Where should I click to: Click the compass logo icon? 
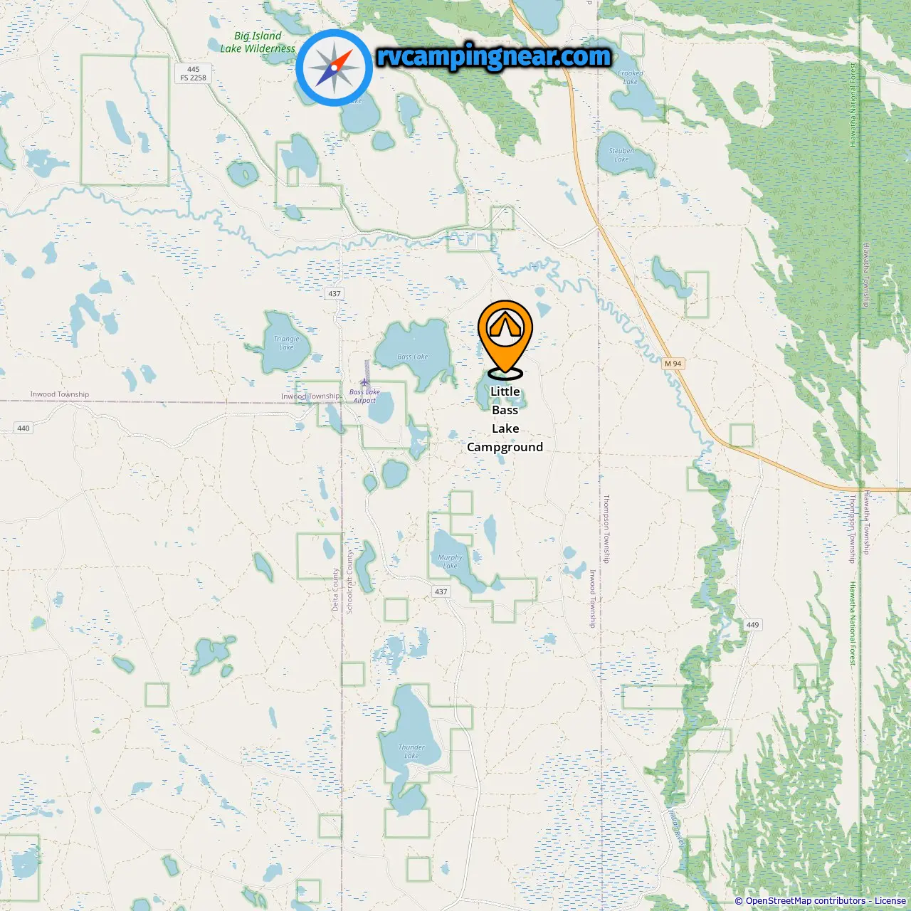click(334, 68)
